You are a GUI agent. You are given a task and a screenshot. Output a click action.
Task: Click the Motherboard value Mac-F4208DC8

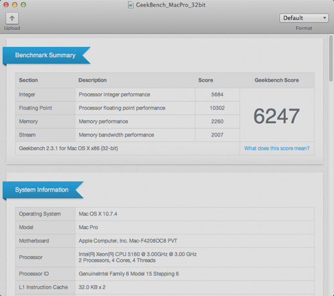pos(128,240)
